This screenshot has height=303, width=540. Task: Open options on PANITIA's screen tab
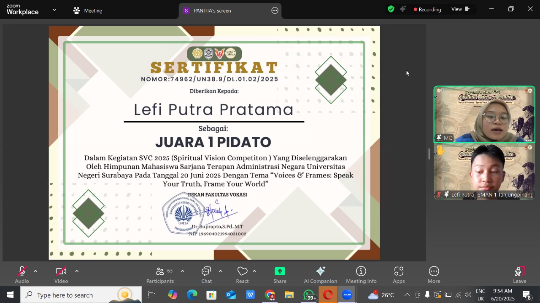(275, 11)
